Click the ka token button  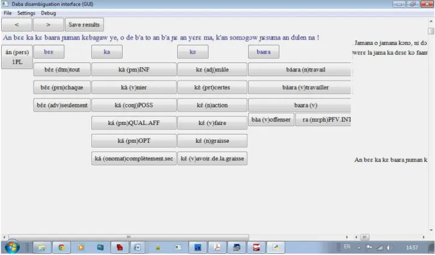point(107,52)
